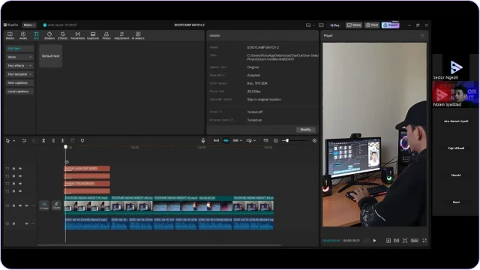
Task: Select the FOOTAGE NIZAM NGEDIT #1.mp4 clip
Action: (x=87, y=205)
